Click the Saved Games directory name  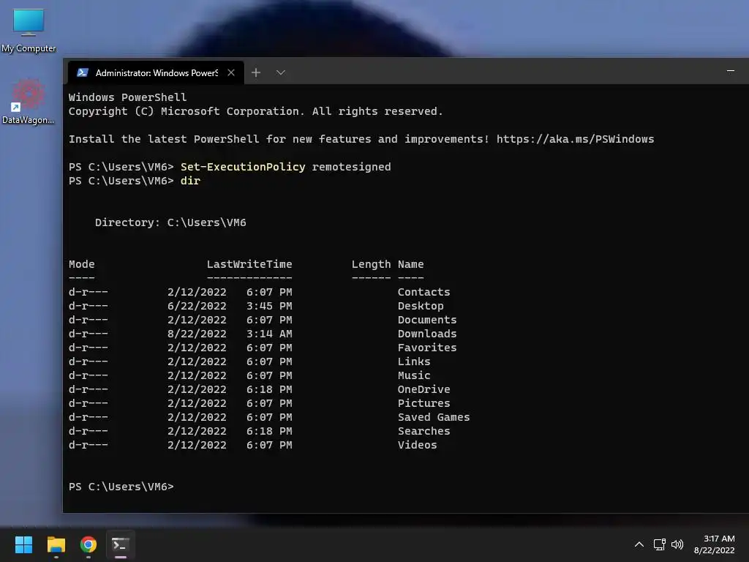[x=434, y=416]
